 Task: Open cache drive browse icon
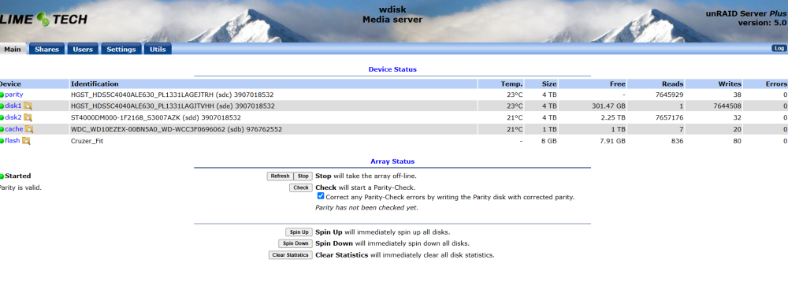[29, 129]
